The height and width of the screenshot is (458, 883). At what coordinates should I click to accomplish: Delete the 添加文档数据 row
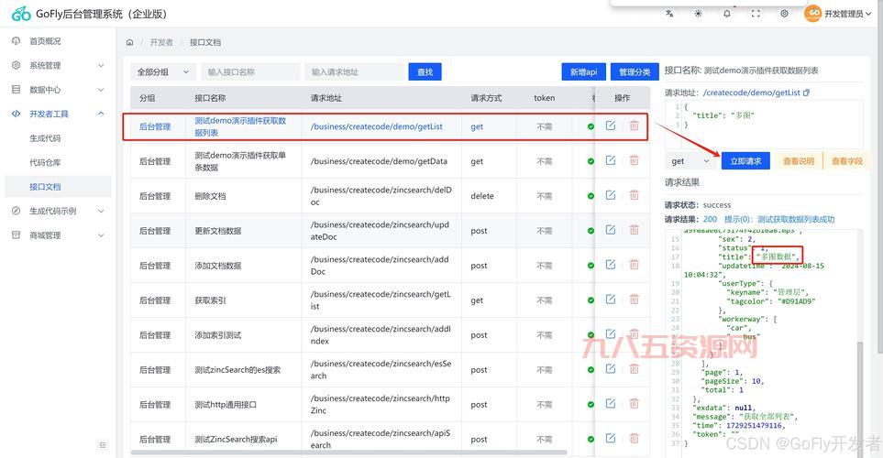pos(635,265)
